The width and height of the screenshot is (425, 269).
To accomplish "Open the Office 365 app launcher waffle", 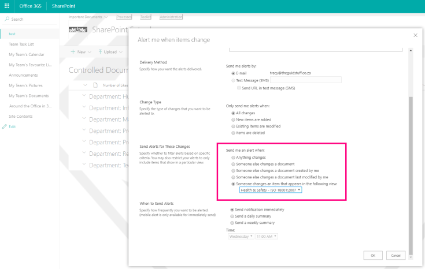I will (x=7, y=6).
